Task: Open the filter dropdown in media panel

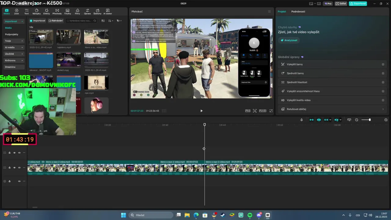Action: point(119,21)
